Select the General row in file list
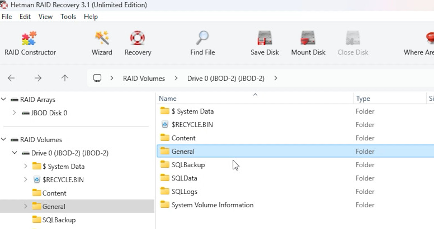 [x=295, y=151]
